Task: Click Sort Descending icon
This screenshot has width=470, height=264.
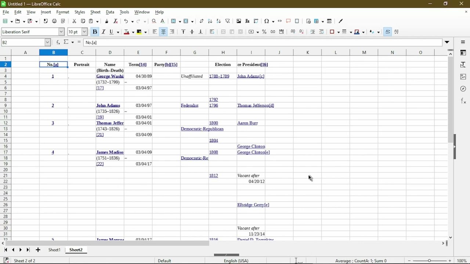Action: click(218, 21)
